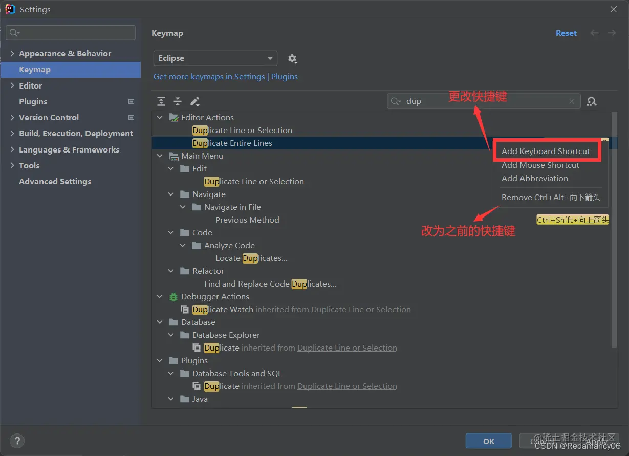629x456 pixels.
Task: Expand the Build, Execution, Deployment chevron
Action: pyautogui.click(x=12, y=133)
